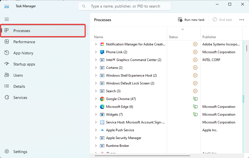Expand Intel Graphics Command Center group
The width and height of the screenshot is (249, 158).
tap(96, 60)
